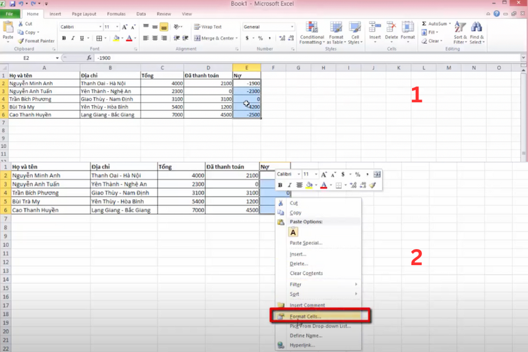Open the Name Box dropdown arrow
528x352 pixels.
click(x=57, y=58)
